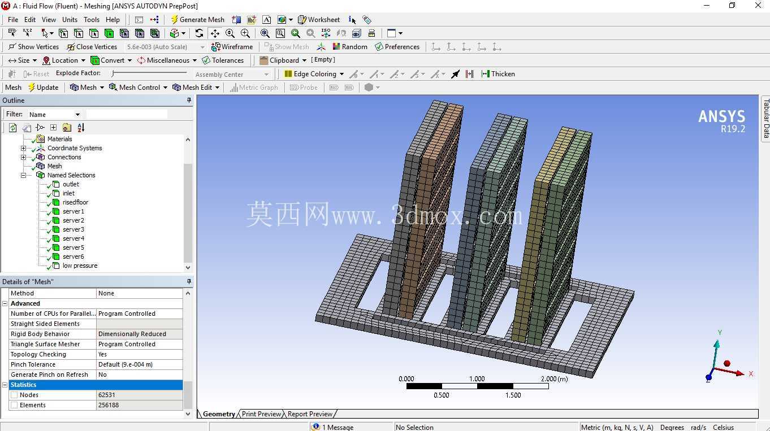Click the red ball on the orientation triad
Screen dimensions: 770x431
tap(727, 363)
